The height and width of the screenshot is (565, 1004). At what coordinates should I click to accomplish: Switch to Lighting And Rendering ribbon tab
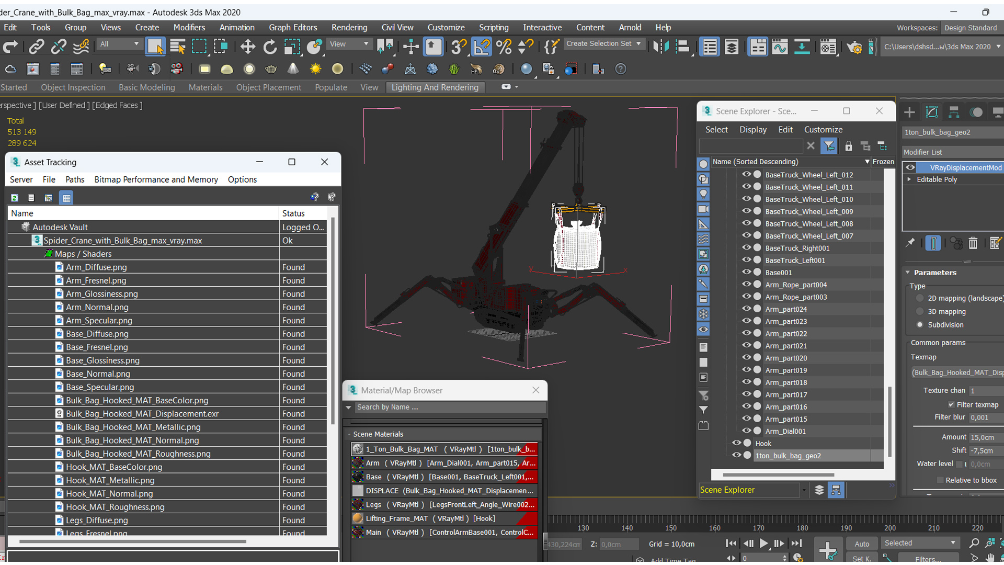[x=435, y=87]
